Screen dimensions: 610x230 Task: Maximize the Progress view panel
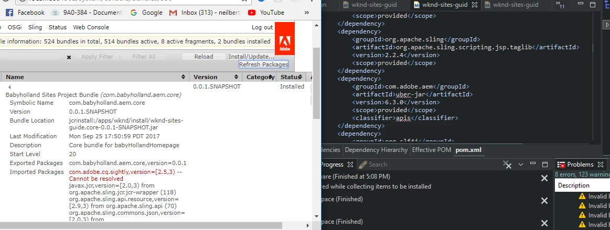[x=544, y=165]
